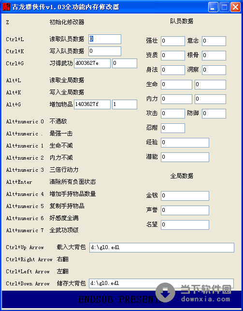
Task: Click the 生命不减 label
Action: tap(61, 146)
